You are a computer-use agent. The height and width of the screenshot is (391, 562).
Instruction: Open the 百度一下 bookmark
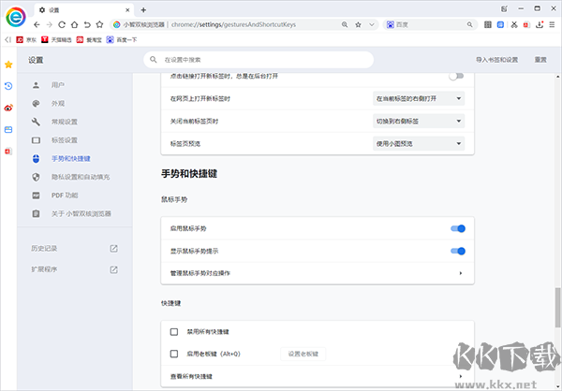click(122, 39)
